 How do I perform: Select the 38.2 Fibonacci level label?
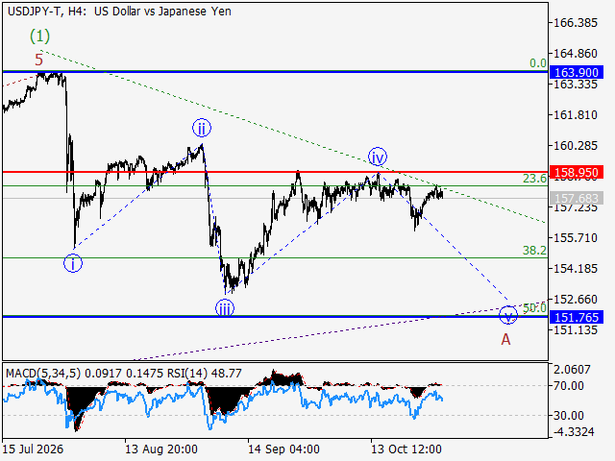tap(534, 250)
